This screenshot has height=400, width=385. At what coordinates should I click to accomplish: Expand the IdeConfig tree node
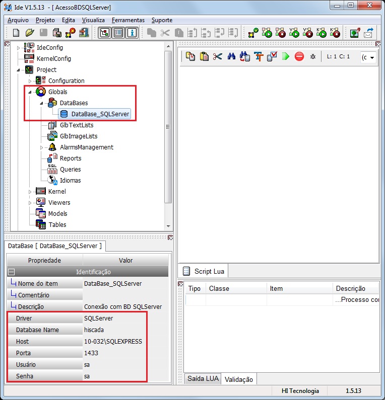click(x=18, y=48)
